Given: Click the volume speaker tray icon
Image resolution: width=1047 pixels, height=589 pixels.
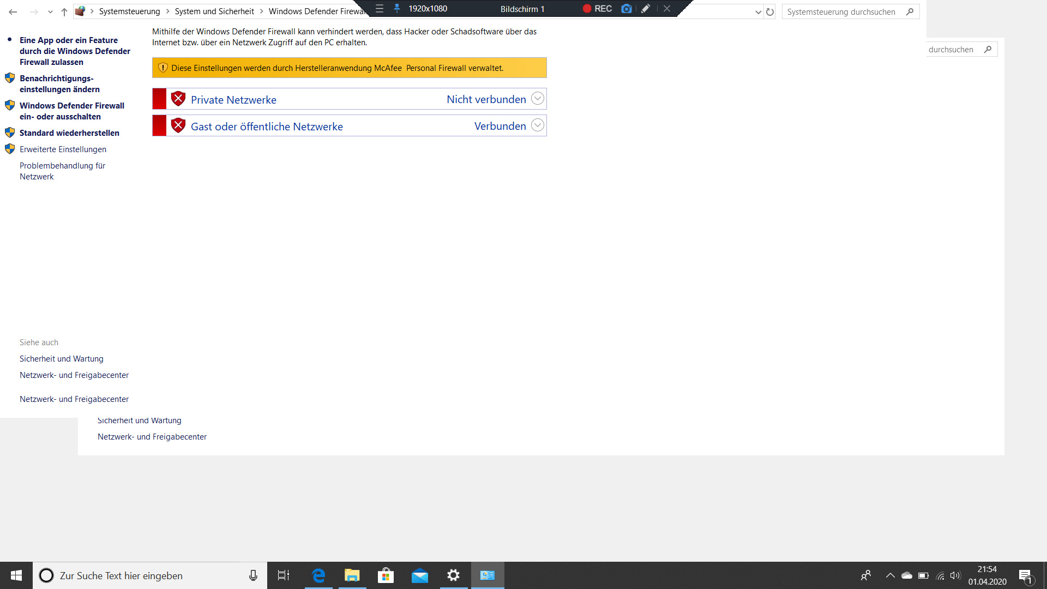Looking at the screenshot, I should click(x=955, y=575).
